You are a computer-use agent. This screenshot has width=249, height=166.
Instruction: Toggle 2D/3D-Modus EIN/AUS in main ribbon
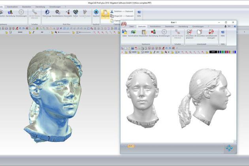[34, 14]
